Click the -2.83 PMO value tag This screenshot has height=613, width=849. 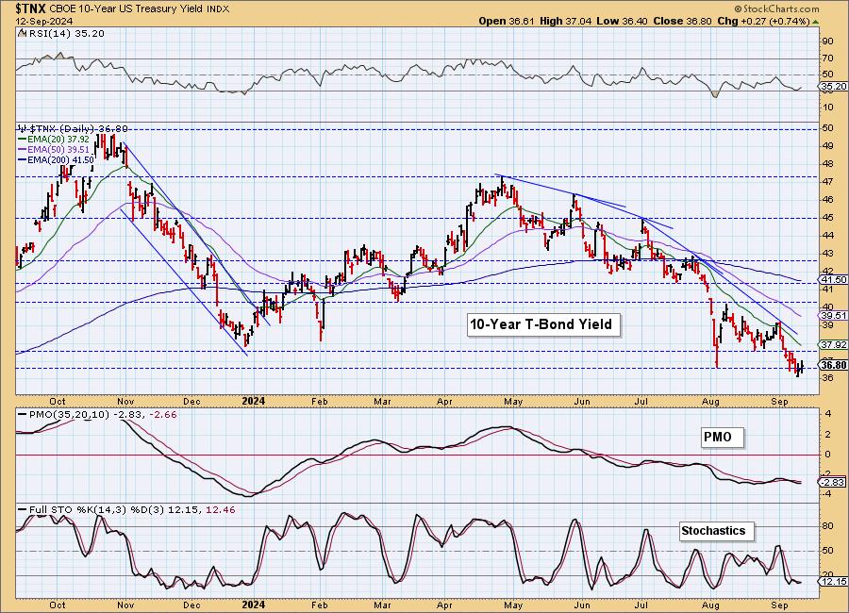[x=834, y=482]
